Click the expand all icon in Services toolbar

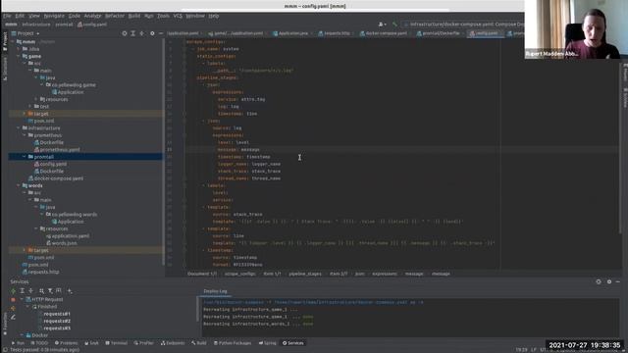pos(23,291)
